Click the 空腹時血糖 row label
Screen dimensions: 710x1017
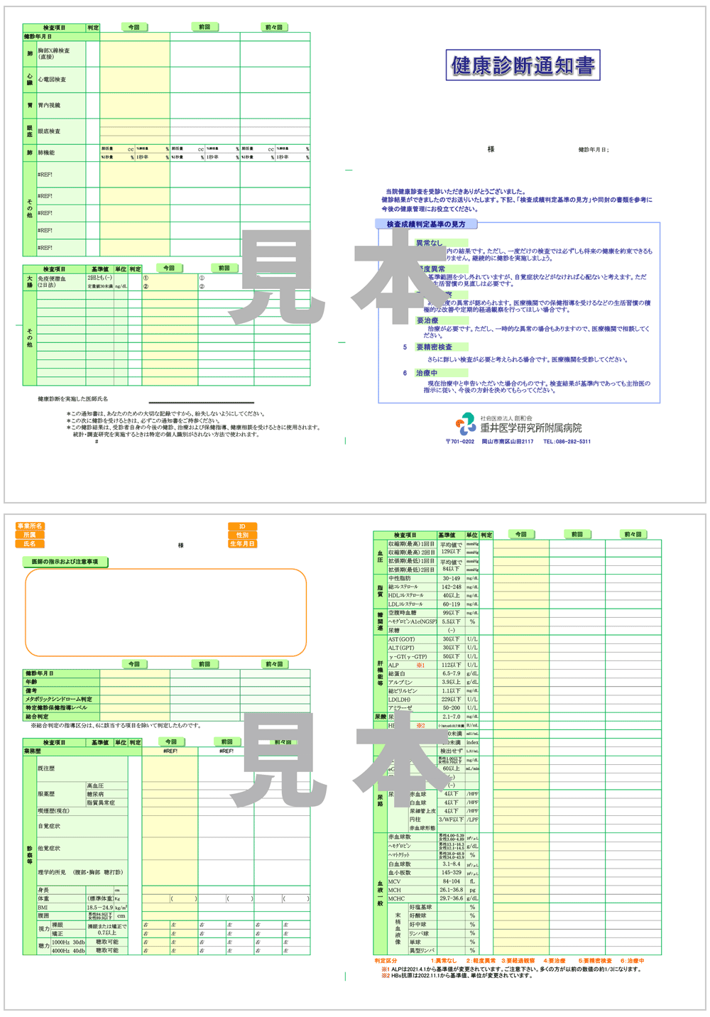[403, 613]
